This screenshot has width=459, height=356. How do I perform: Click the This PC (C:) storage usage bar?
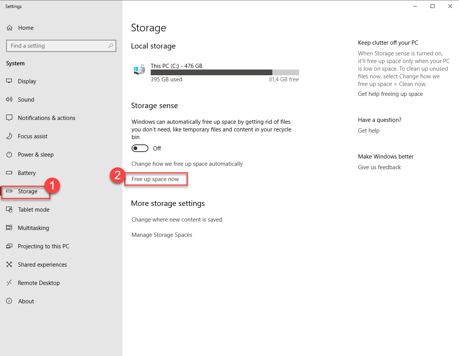tap(225, 73)
